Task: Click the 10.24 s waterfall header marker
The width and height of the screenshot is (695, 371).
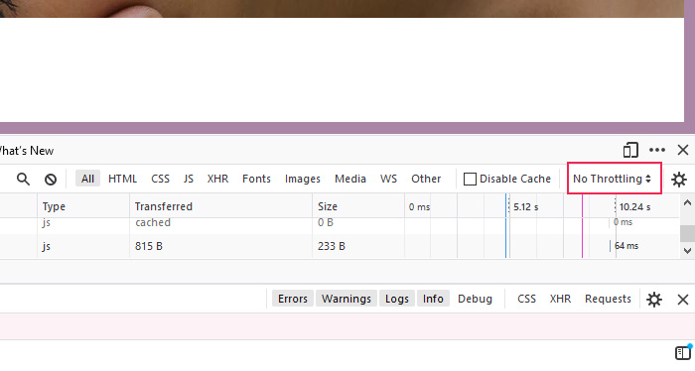Action: tap(634, 206)
